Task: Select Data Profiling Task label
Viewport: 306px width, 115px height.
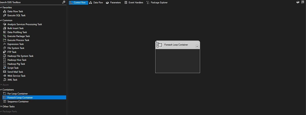Action: tap(17, 32)
